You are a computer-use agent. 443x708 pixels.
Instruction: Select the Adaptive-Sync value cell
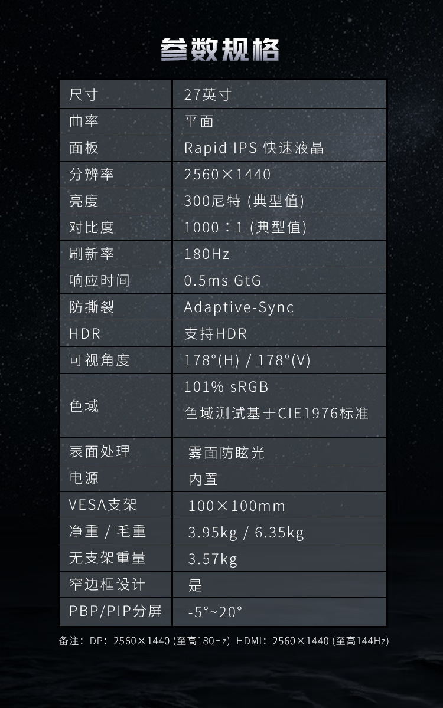[x=239, y=307]
